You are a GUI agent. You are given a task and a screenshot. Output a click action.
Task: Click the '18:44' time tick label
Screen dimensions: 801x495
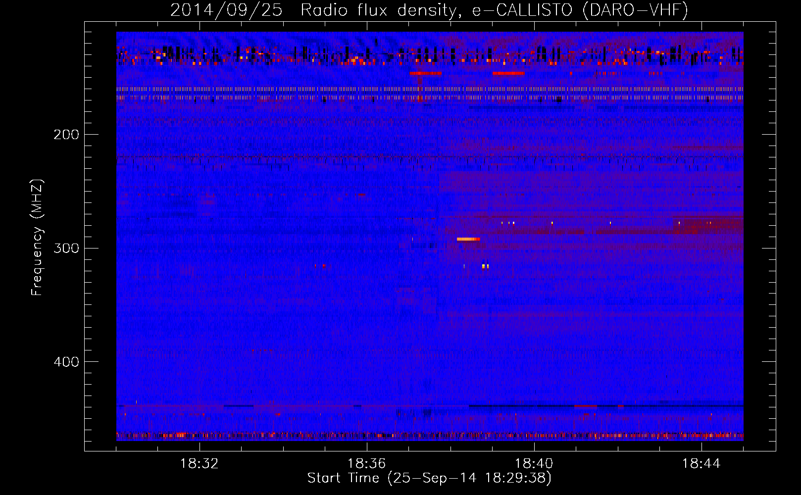(701, 464)
